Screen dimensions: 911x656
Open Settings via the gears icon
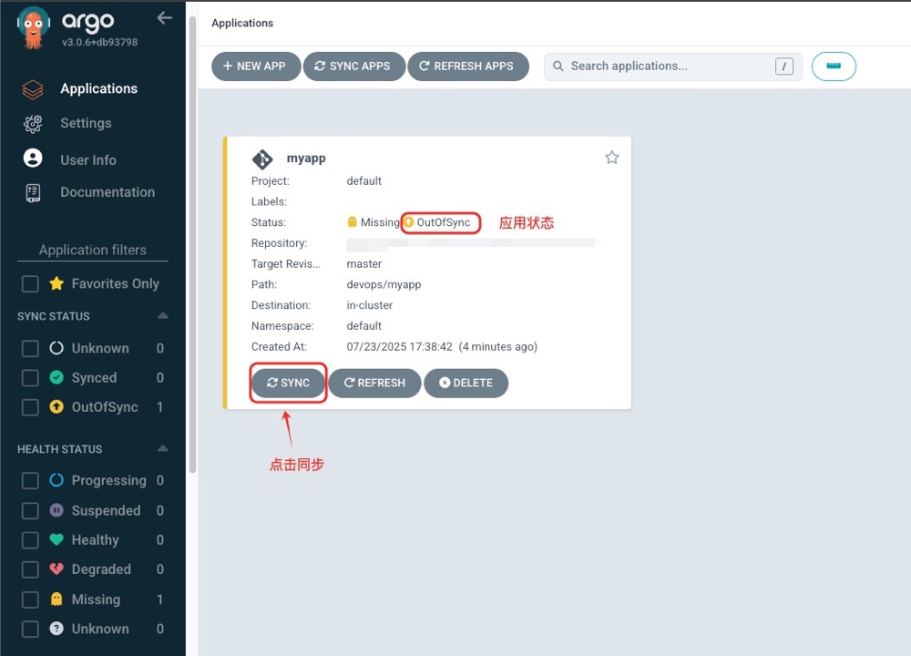pyautogui.click(x=33, y=124)
